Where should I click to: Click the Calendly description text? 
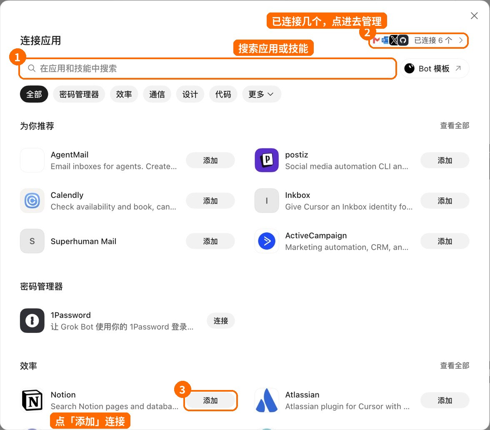[113, 207]
